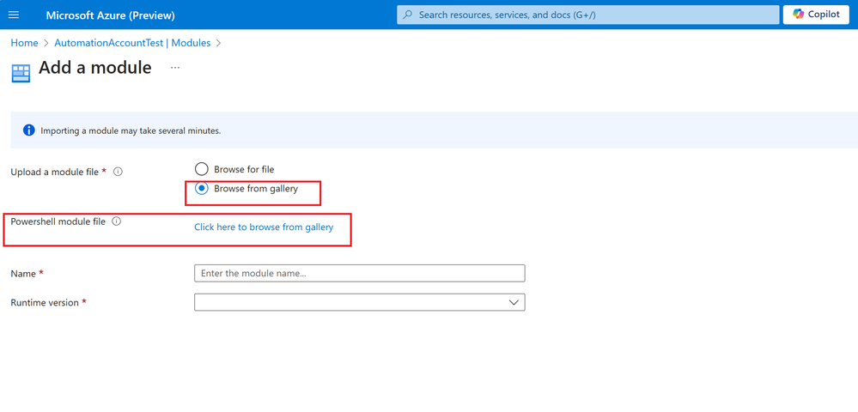This screenshot has height=412, width=858.
Task: Click the Copilot button
Action: click(x=816, y=15)
